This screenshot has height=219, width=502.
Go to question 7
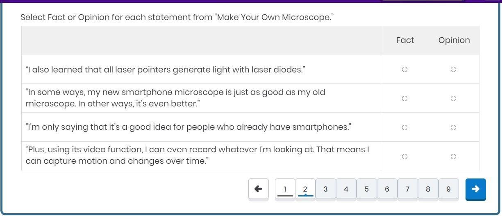click(408, 189)
